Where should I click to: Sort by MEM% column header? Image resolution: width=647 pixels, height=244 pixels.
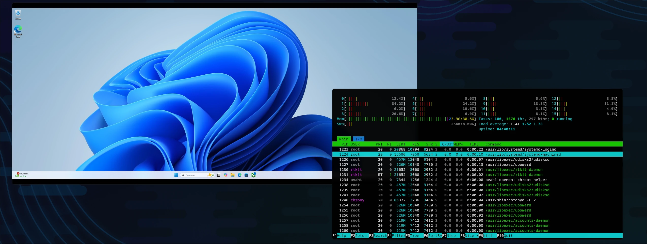point(458,144)
